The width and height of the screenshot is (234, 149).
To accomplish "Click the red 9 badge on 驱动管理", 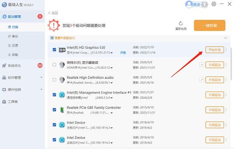I will (x=40, y=16).
